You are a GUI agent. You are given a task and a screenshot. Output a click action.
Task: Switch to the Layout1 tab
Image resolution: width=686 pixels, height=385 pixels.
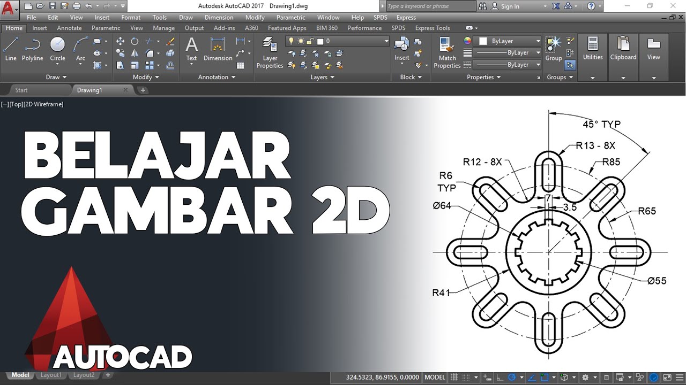51,375
